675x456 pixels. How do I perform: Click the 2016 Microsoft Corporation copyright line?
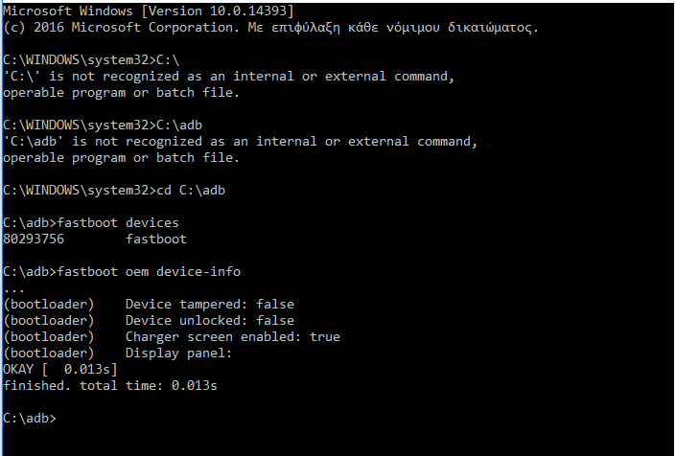pyautogui.click(x=270, y=27)
